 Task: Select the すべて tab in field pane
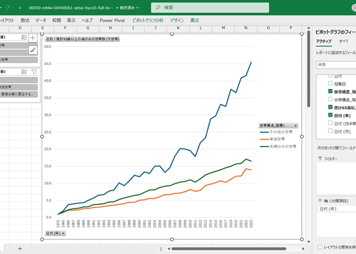click(x=344, y=41)
